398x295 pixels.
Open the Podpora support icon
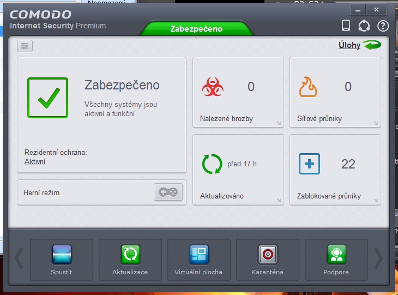[x=336, y=254]
